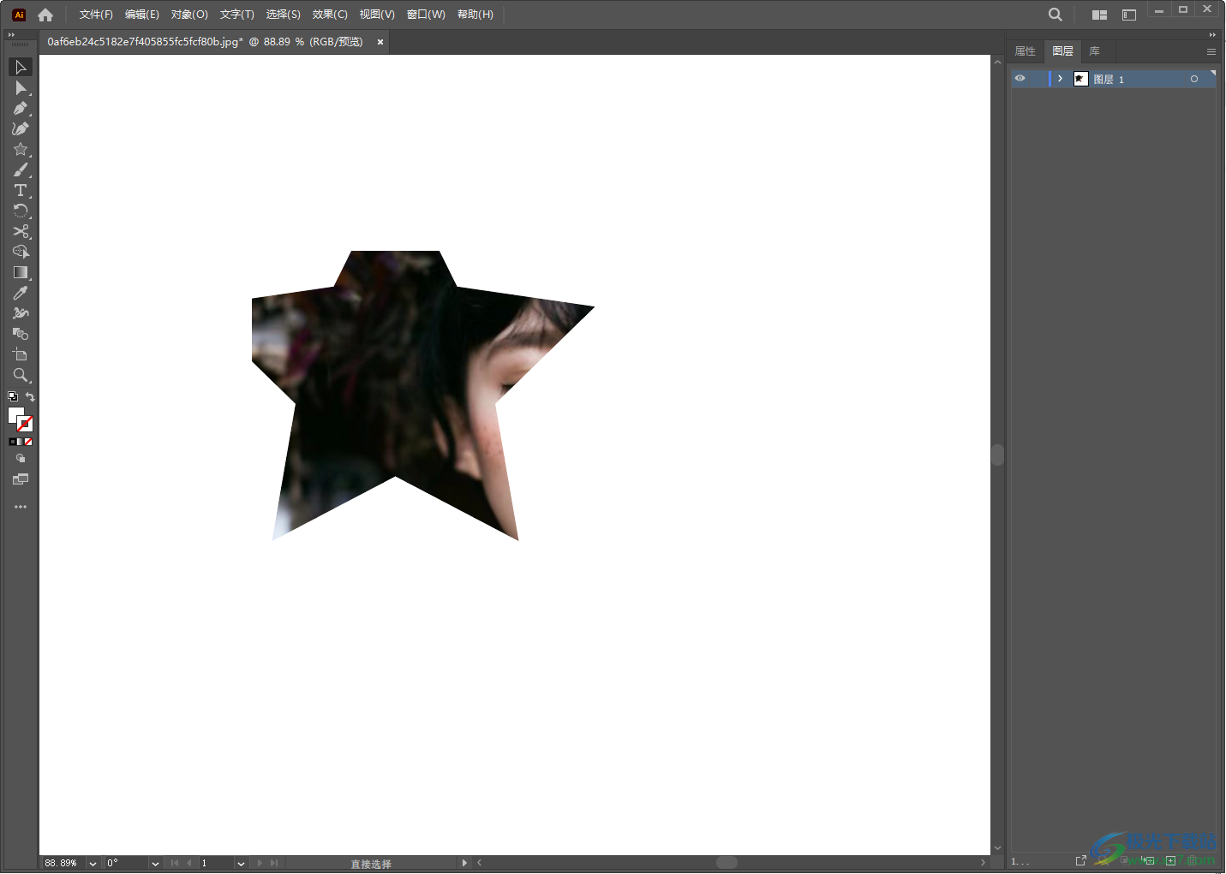Switch to 图层 panel tab
The width and height of the screenshot is (1226, 874).
(1062, 51)
